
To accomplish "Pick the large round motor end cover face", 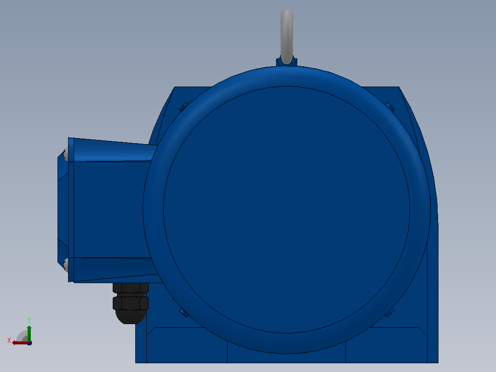I will coord(287,209).
